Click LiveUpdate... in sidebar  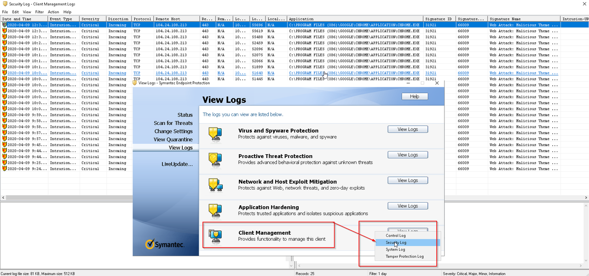(177, 164)
